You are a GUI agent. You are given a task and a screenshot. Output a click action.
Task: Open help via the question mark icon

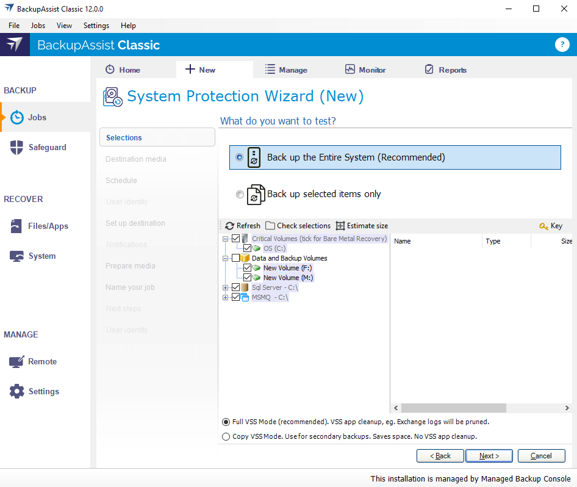coord(562,45)
